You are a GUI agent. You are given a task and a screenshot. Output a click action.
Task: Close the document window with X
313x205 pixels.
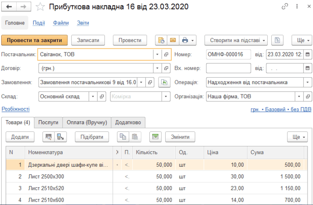[x=309, y=6]
